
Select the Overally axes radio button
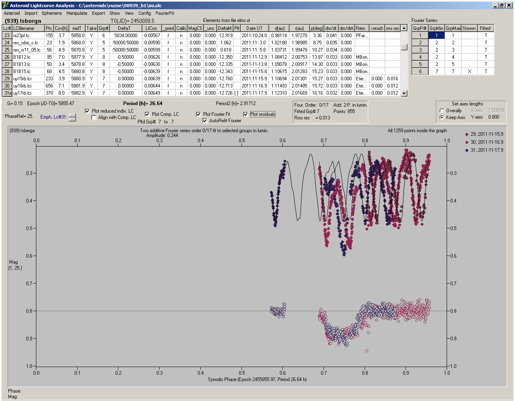coord(442,111)
